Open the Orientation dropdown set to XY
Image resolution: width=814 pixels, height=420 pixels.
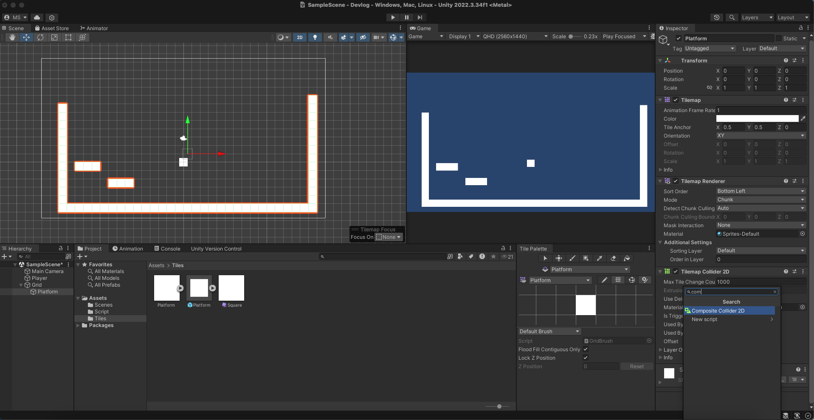(761, 135)
